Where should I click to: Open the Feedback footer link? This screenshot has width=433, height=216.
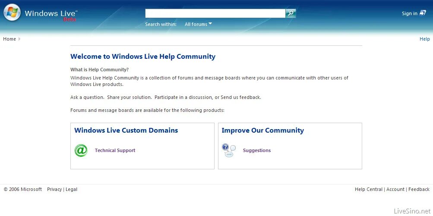pyautogui.click(x=419, y=189)
